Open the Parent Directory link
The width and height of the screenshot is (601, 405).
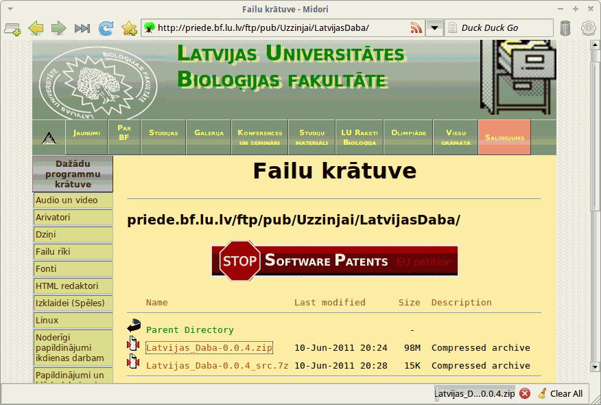[190, 330]
